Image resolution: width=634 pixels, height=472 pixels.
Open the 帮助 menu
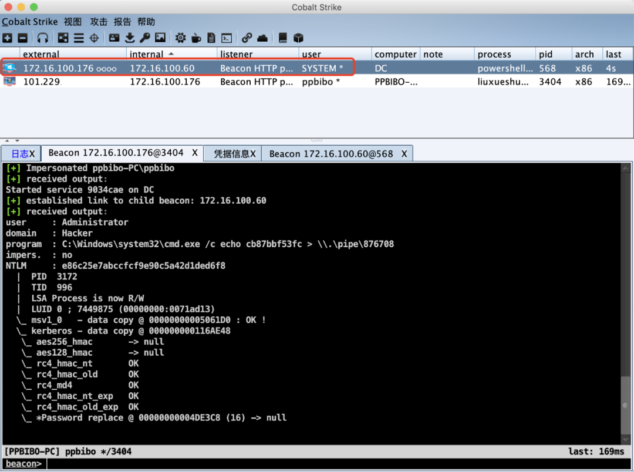(x=146, y=22)
